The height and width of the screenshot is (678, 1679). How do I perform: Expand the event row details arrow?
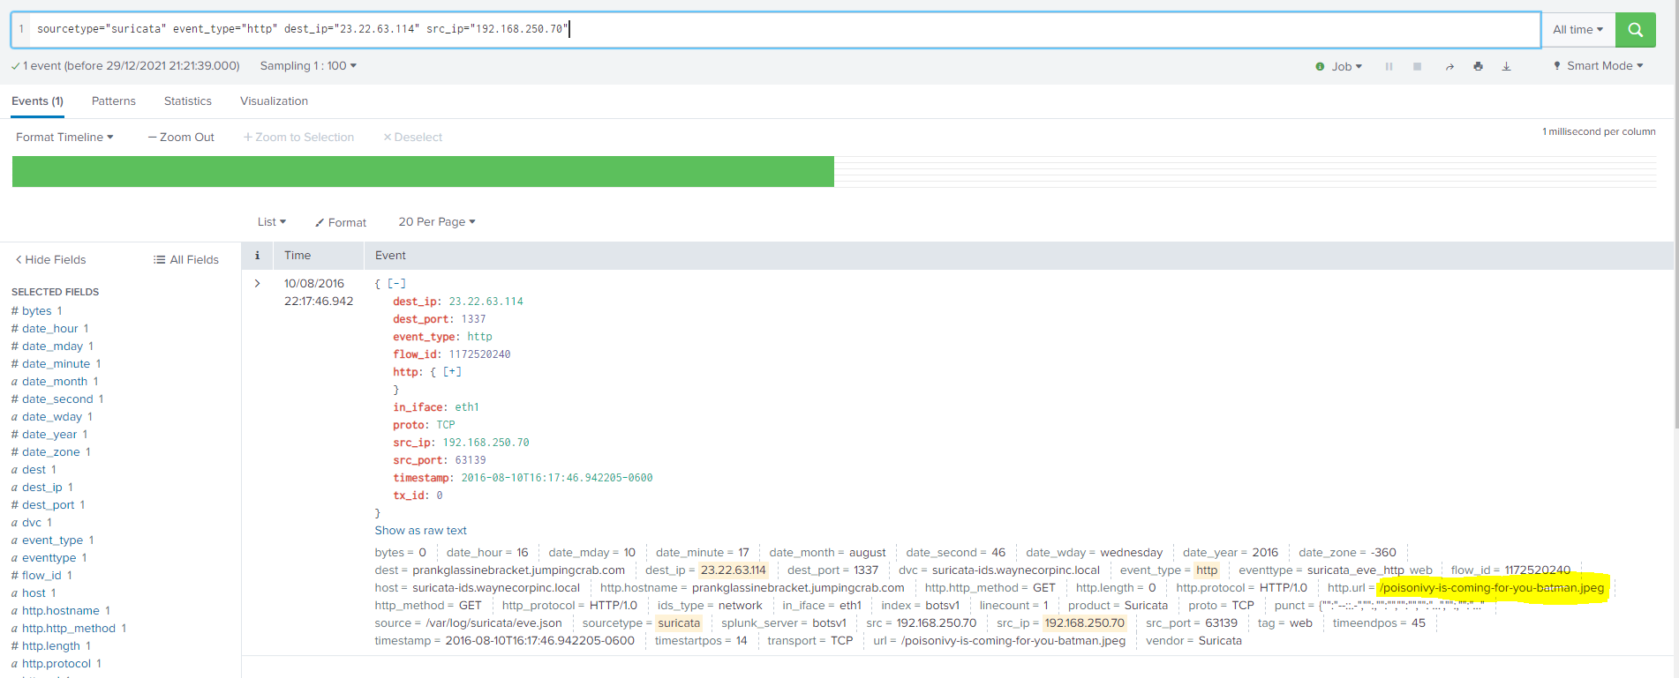coord(257,283)
